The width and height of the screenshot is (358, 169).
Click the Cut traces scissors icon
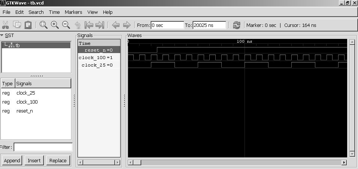click(6, 25)
